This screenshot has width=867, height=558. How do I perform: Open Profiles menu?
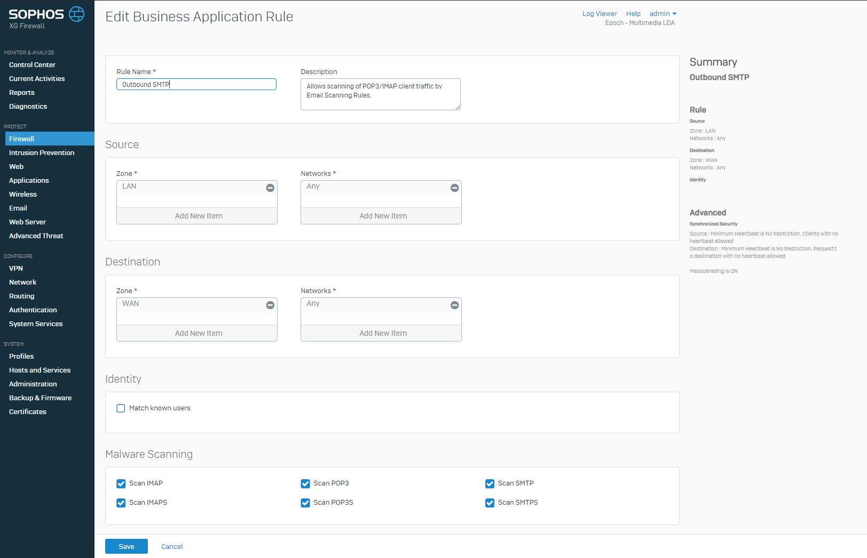pyautogui.click(x=21, y=356)
